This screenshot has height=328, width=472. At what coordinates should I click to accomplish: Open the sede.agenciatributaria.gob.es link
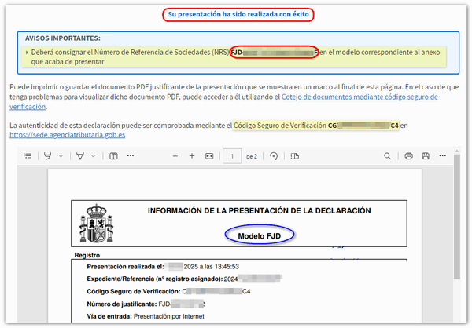click(68, 134)
